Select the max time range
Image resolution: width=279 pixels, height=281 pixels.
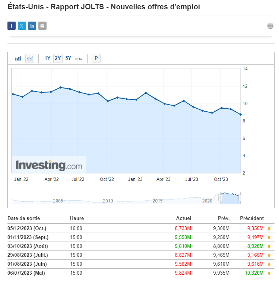click(x=79, y=58)
